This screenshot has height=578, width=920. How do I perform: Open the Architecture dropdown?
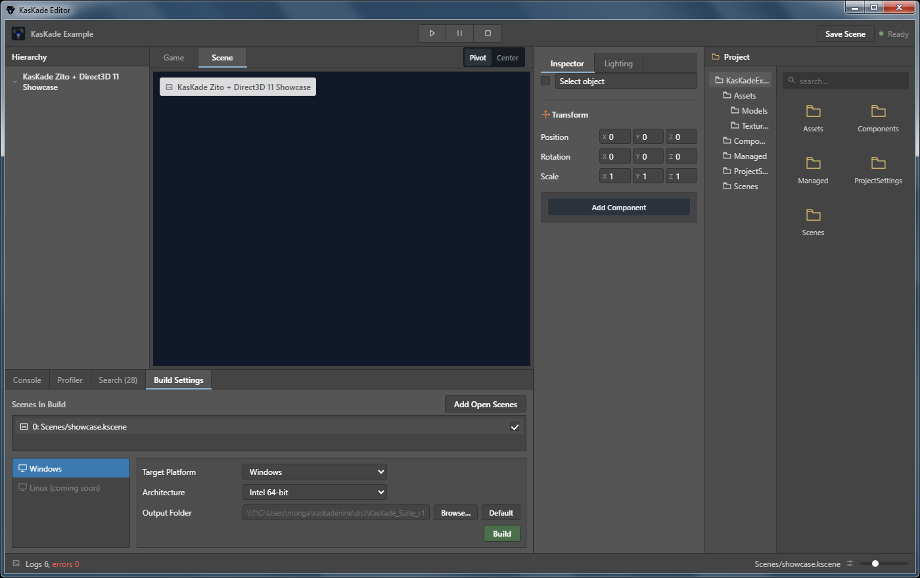point(315,493)
